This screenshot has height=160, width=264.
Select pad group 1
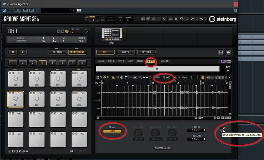point(13,63)
